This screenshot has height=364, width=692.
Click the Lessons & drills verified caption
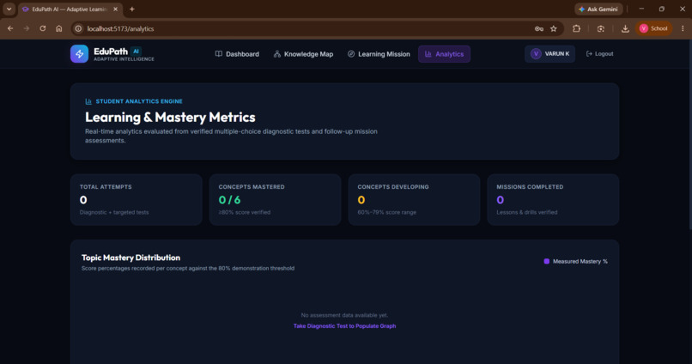tap(527, 212)
